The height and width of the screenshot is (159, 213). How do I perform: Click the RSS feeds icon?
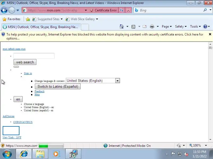point(133,27)
